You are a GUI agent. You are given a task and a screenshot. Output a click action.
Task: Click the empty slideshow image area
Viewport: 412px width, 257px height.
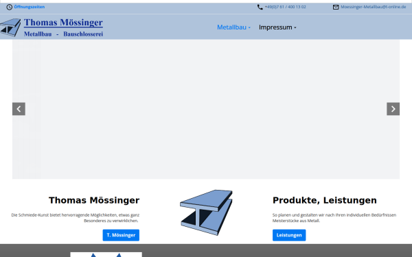pos(206,110)
